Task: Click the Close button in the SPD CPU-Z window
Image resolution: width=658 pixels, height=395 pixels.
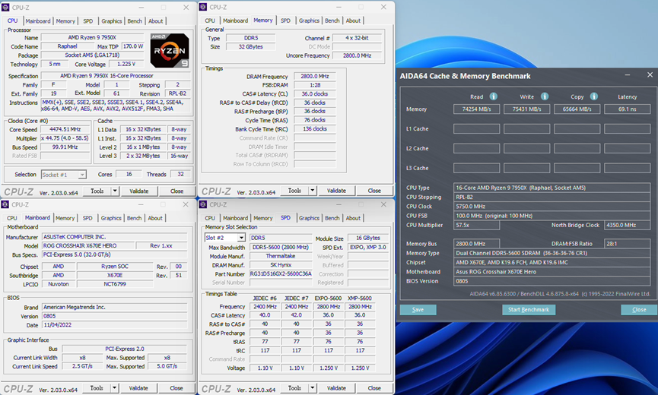Action: click(374, 388)
